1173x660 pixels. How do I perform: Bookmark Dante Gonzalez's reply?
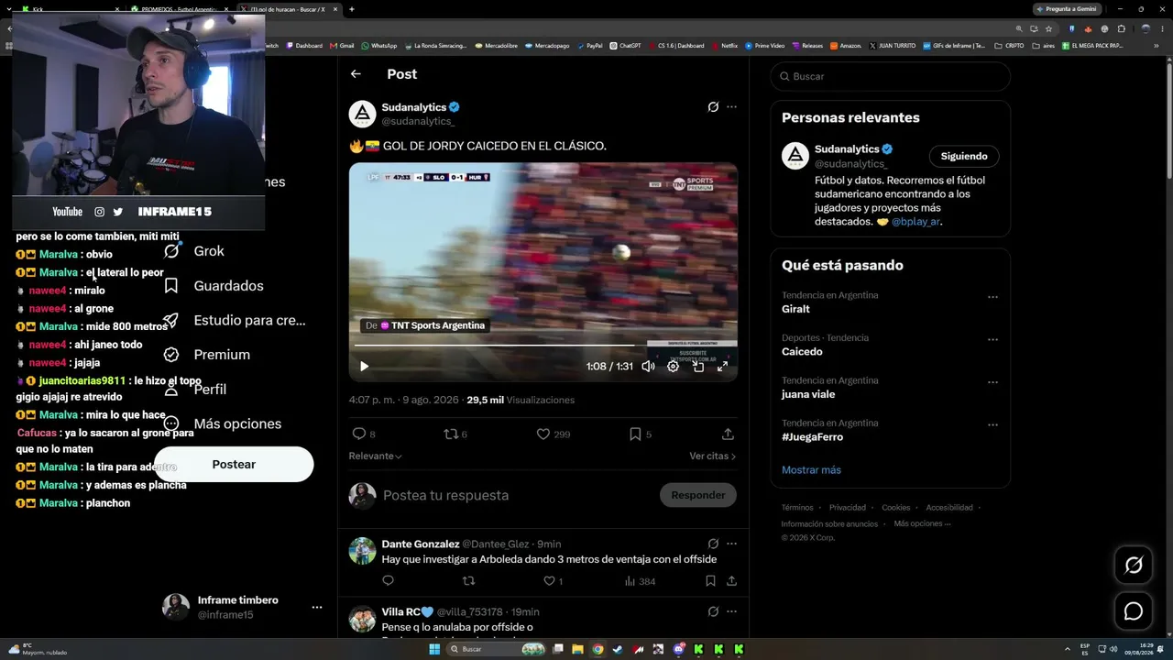[x=710, y=581]
